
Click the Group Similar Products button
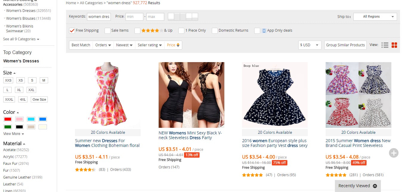click(x=346, y=45)
